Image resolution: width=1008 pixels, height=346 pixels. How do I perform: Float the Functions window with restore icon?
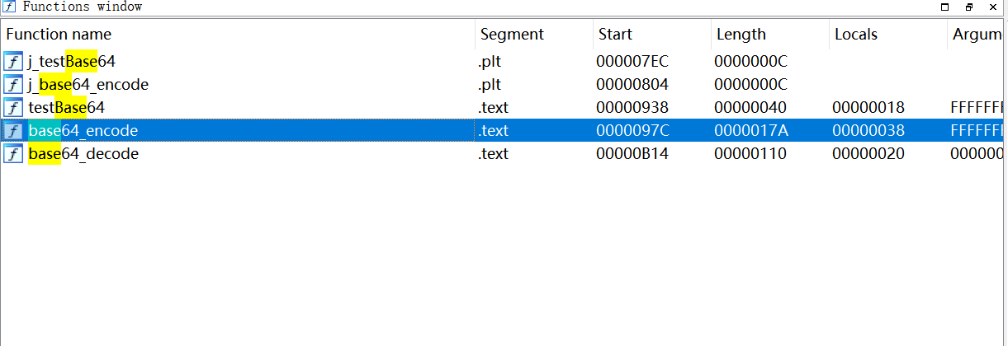coord(969,7)
